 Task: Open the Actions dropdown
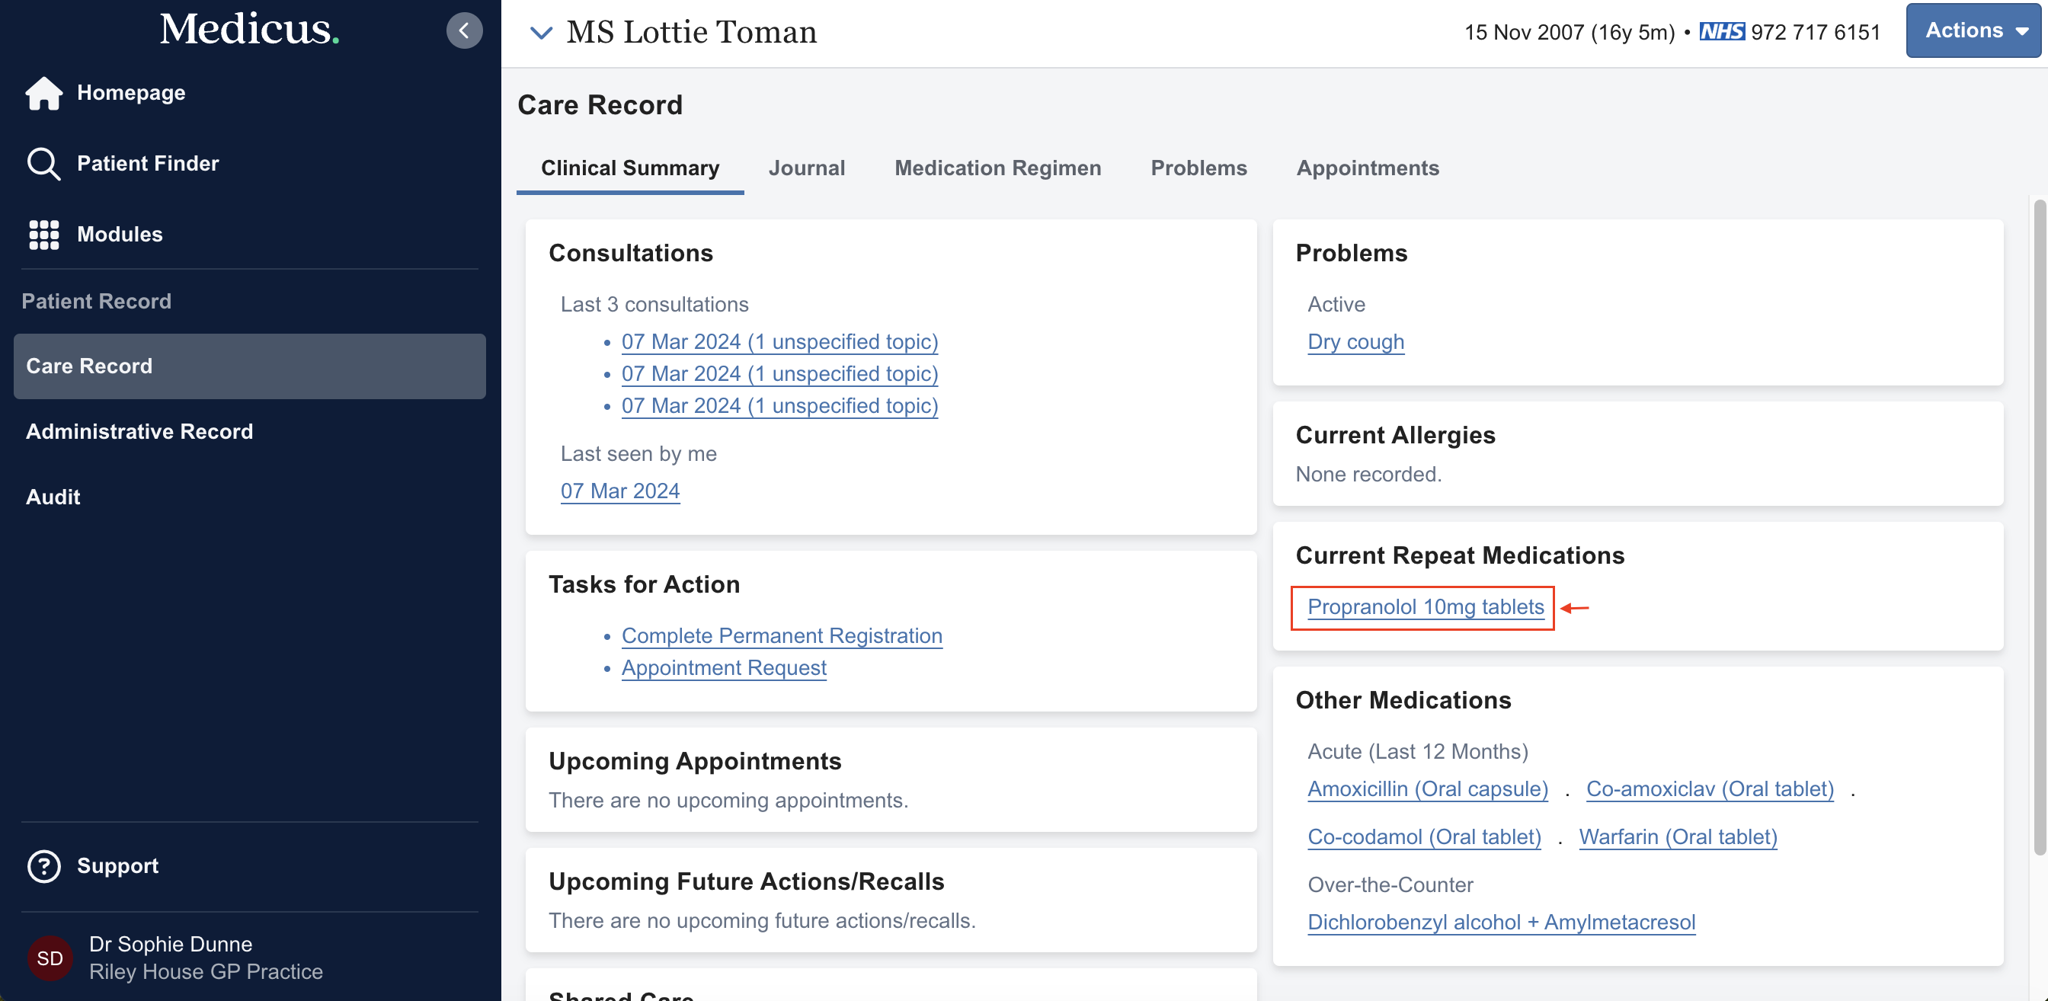click(x=1973, y=31)
